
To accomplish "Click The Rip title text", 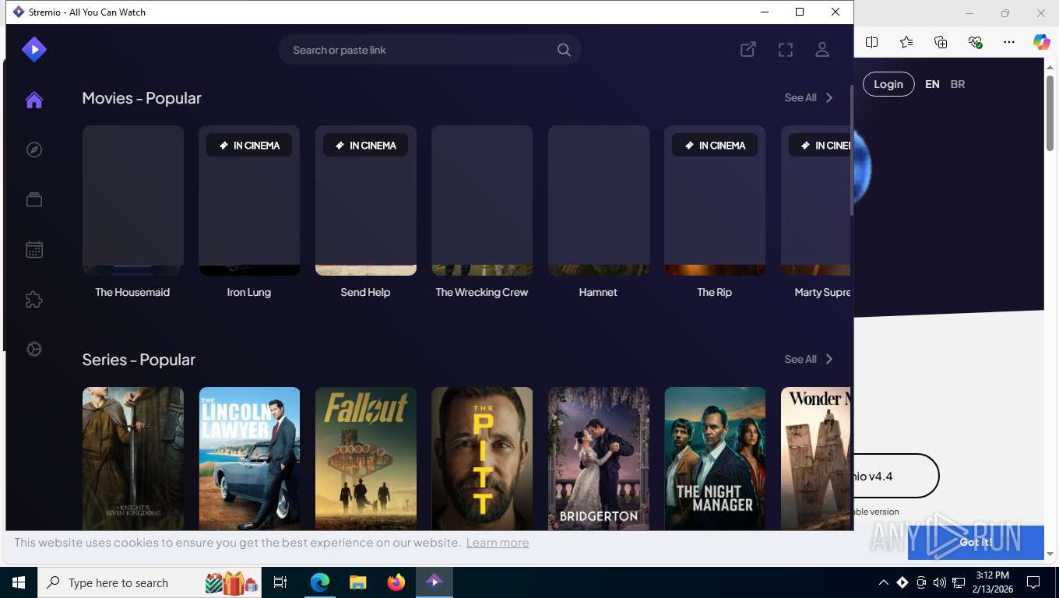I will click(714, 292).
